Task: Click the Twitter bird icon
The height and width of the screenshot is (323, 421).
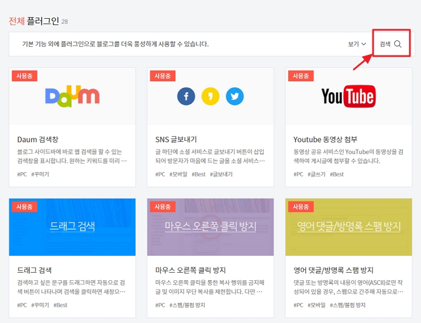Action: [x=234, y=96]
